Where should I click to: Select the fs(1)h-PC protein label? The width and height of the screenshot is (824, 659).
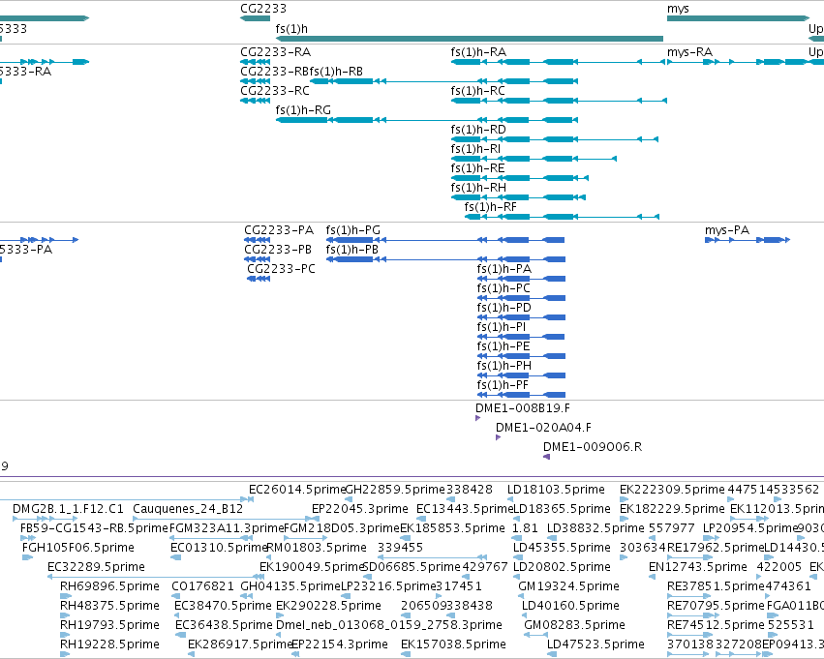(x=504, y=288)
